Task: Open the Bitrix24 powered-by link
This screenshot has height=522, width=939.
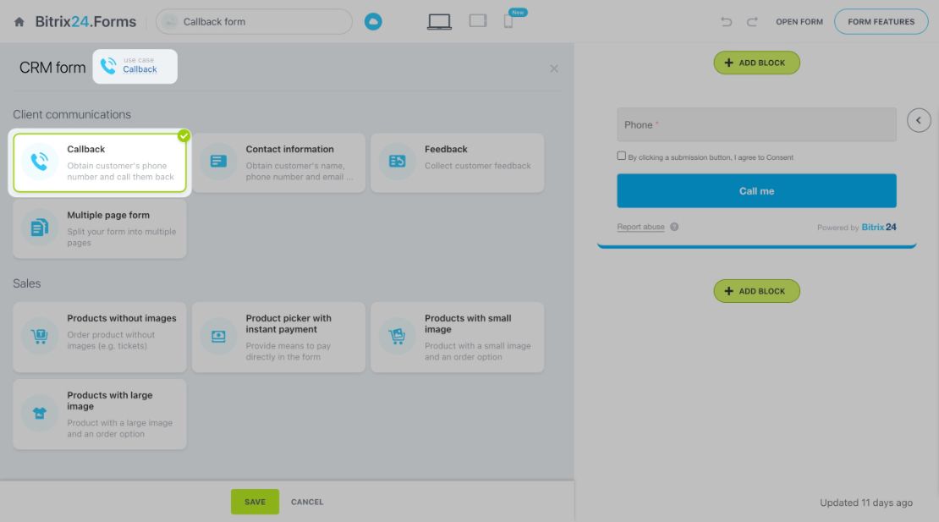Action: [x=879, y=227]
